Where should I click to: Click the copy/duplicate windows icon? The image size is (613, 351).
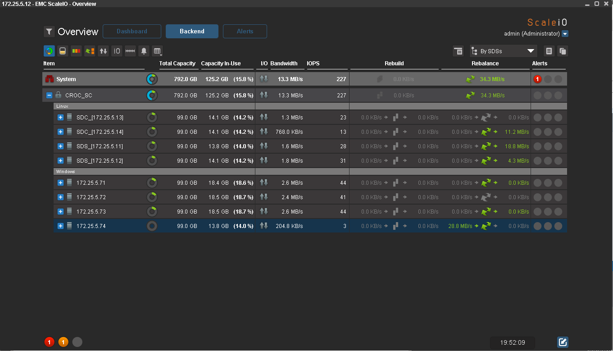562,51
